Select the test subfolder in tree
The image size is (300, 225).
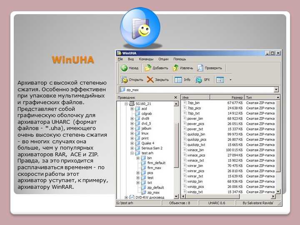pos(150,178)
